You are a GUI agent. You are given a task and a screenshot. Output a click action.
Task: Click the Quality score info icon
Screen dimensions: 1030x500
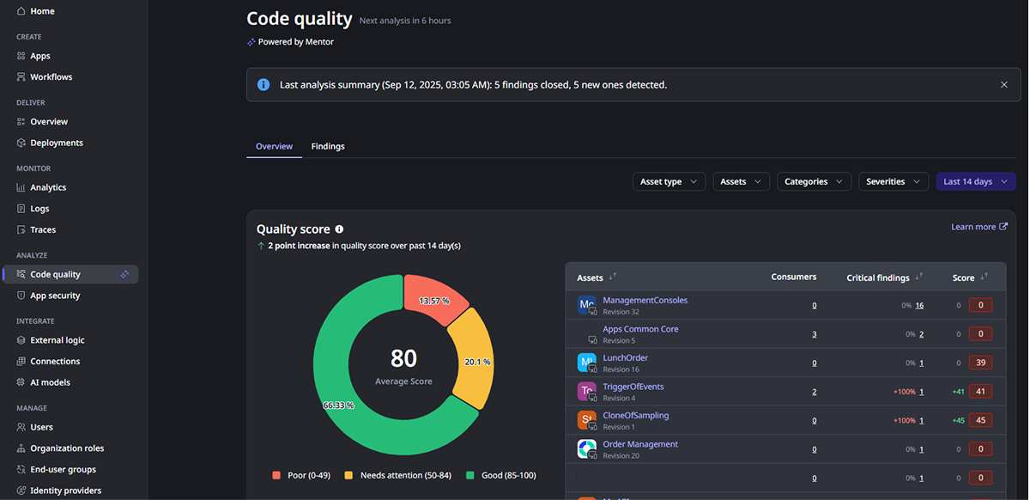pos(339,229)
